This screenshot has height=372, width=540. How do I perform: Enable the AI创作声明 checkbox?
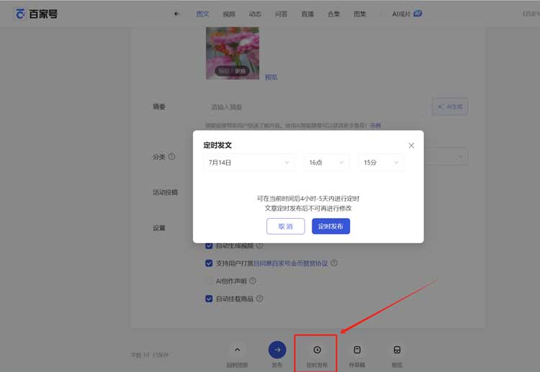point(209,281)
